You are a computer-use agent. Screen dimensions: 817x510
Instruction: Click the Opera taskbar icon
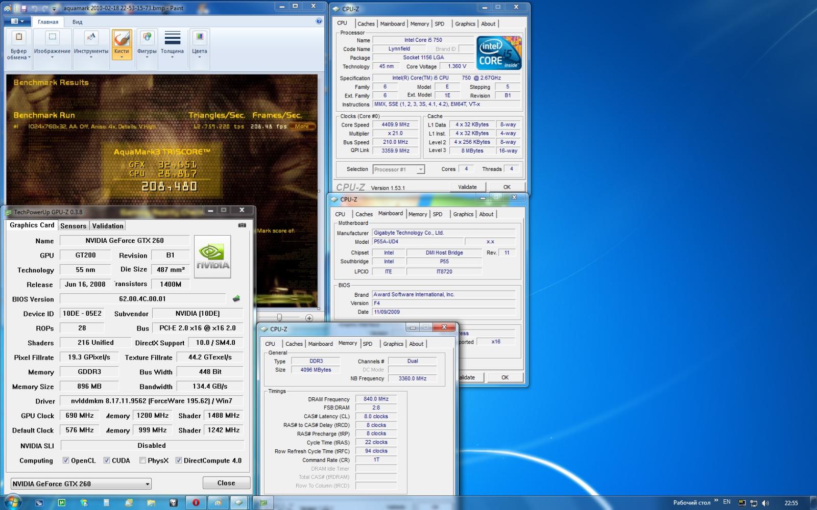(196, 502)
